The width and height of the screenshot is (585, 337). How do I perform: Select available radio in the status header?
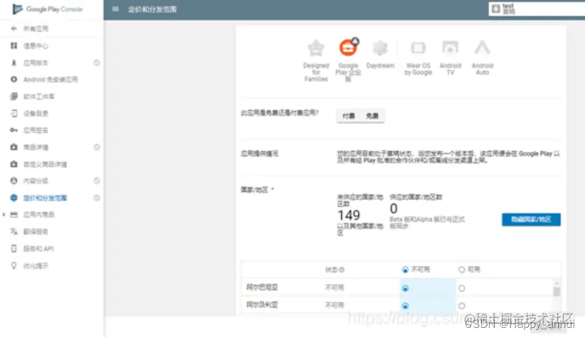(462, 269)
